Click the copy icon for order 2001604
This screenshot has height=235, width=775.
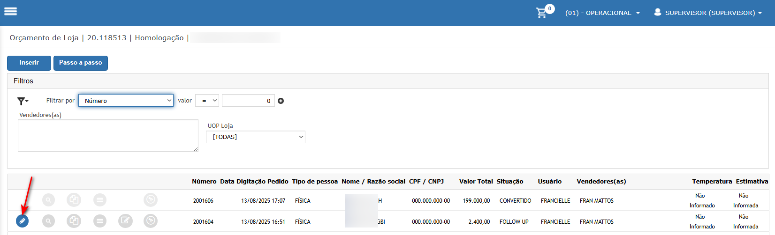74,220
